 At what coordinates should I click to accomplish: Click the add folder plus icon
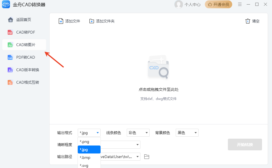92,21
